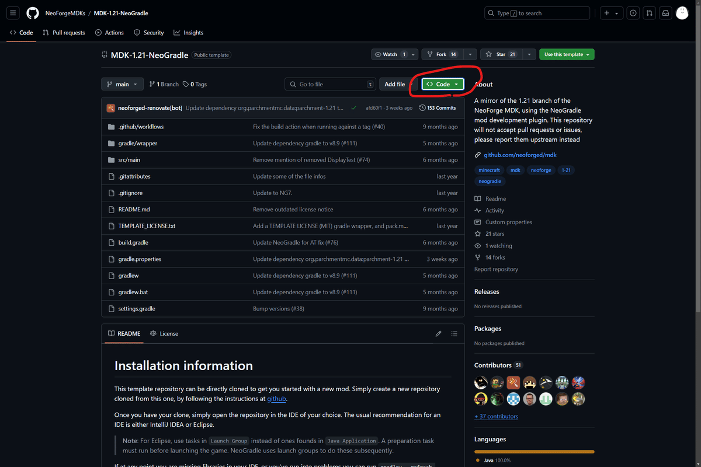This screenshot has width=701, height=467.
Task: Click the last avatar in second contributors row
Action: point(578,399)
